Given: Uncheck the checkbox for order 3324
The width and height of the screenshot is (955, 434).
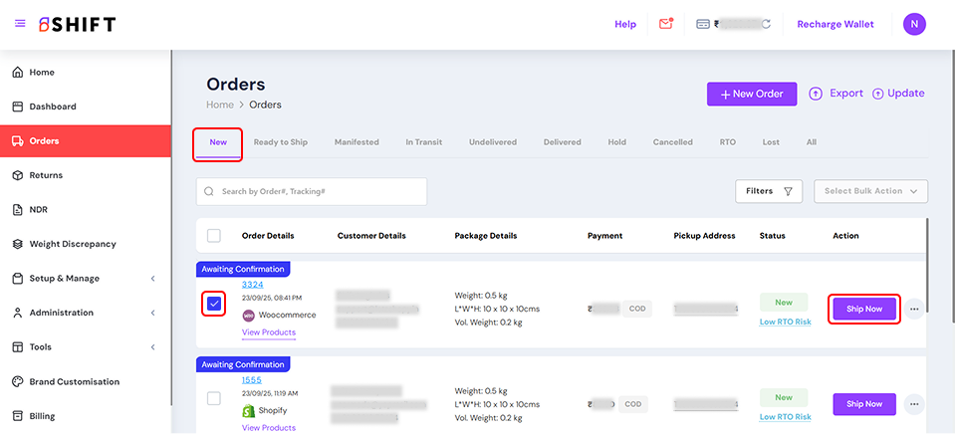Looking at the screenshot, I should 214,303.
